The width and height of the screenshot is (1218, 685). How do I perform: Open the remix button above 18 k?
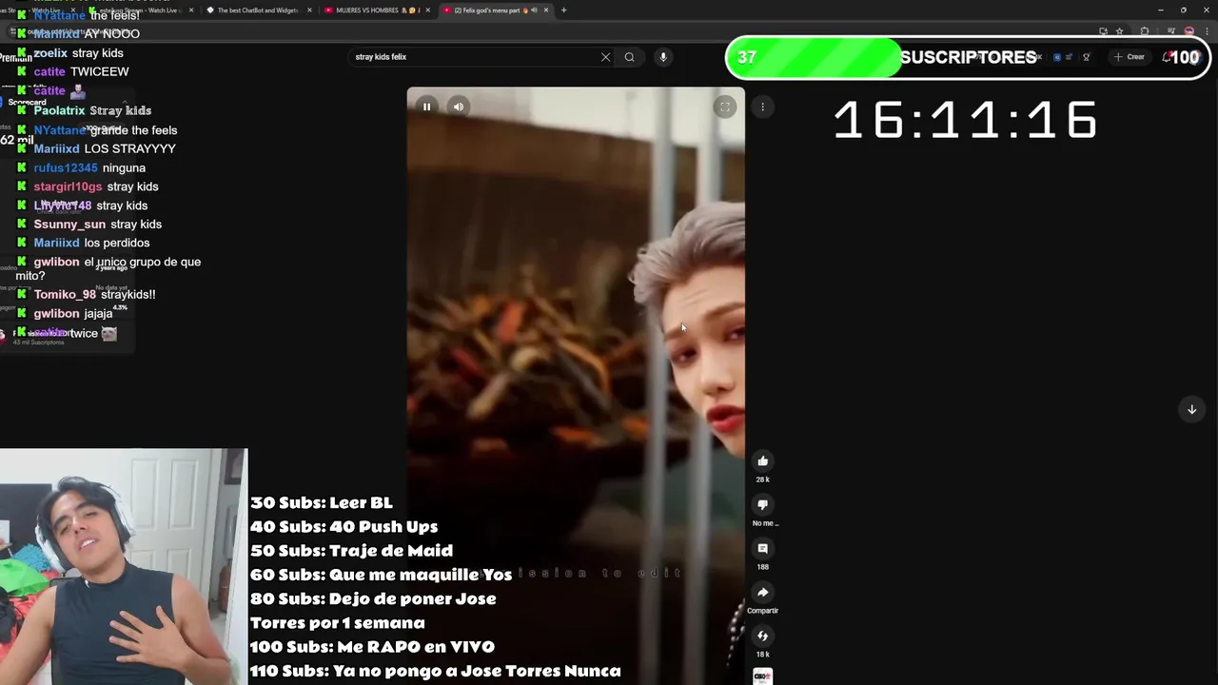pyautogui.click(x=762, y=636)
